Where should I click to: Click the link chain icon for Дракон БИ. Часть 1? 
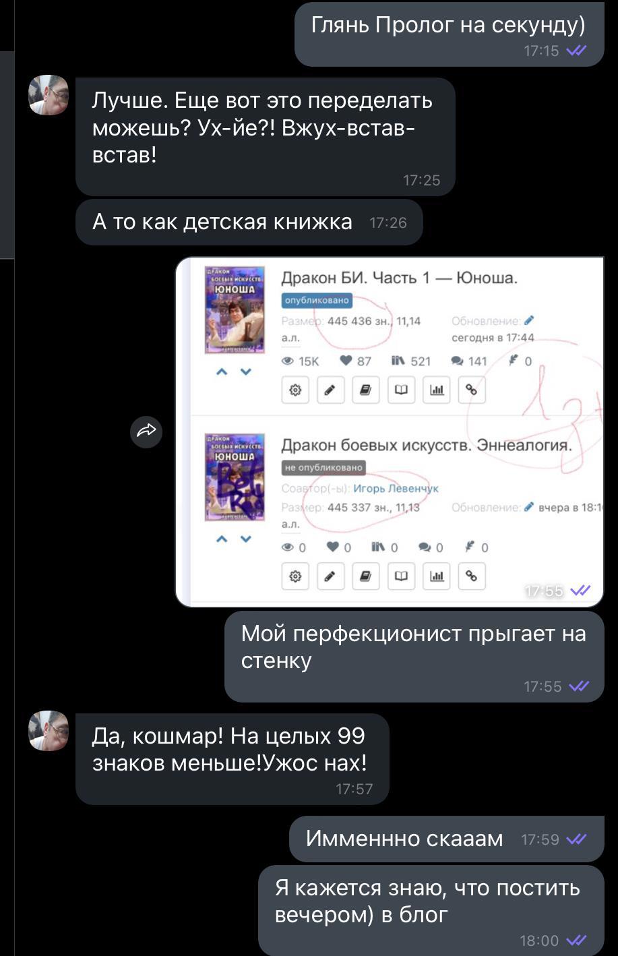472,390
